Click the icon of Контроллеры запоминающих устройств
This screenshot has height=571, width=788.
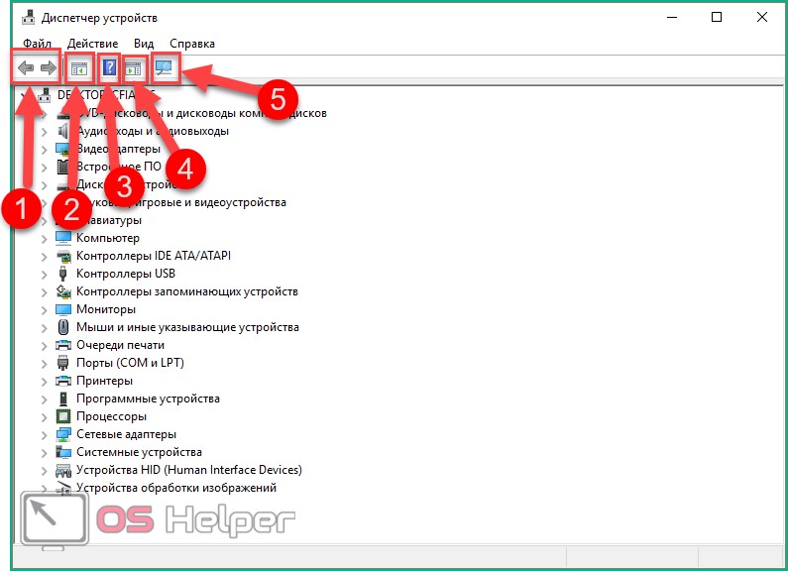point(63,291)
